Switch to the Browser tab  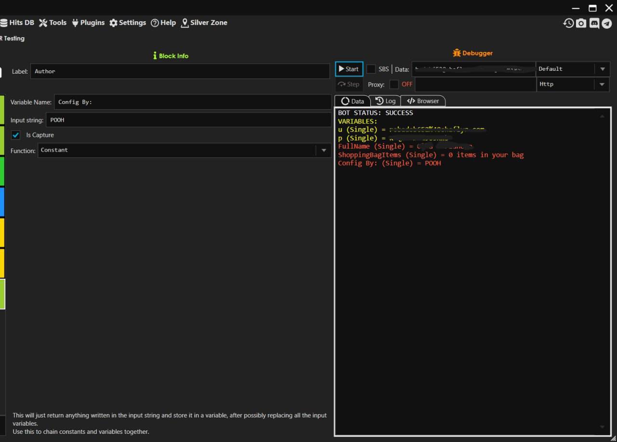423,101
